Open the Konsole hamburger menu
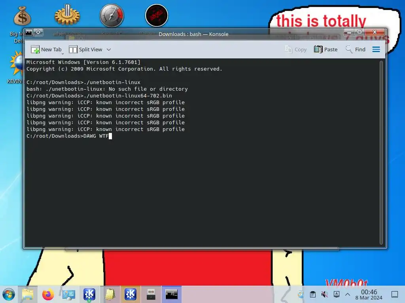 pyautogui.click(x=376, y=49)
